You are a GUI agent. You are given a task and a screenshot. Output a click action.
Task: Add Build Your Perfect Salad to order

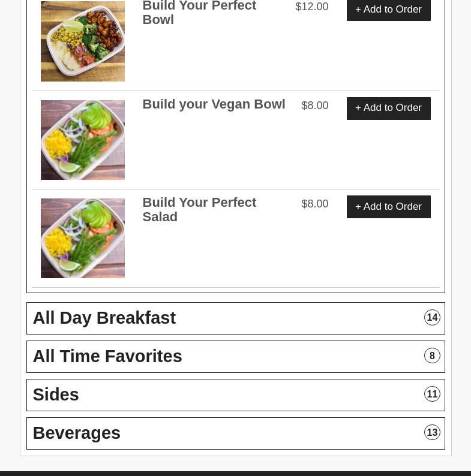(x=389, y=207)
